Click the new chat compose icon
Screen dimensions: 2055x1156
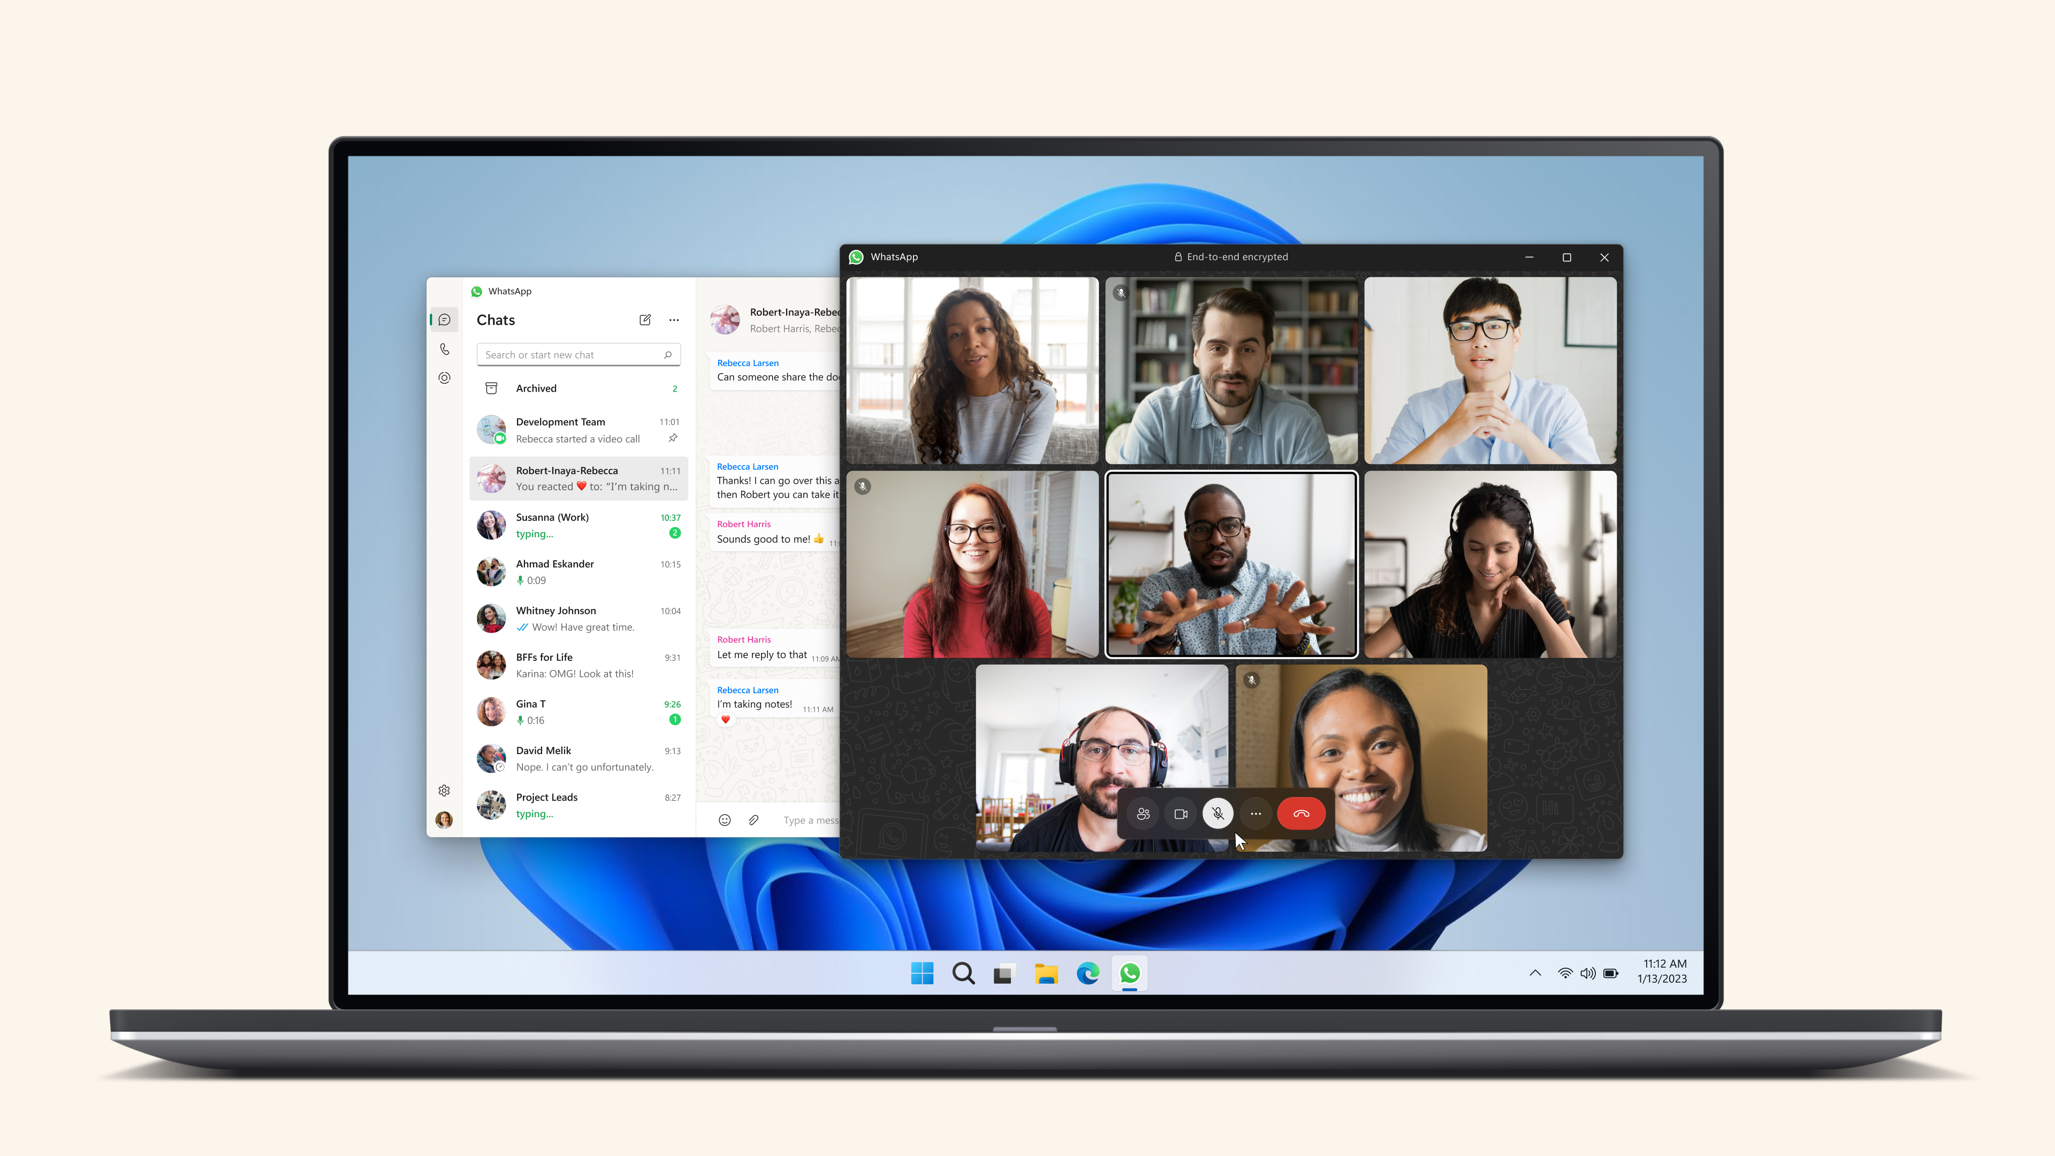click(645, 319)
